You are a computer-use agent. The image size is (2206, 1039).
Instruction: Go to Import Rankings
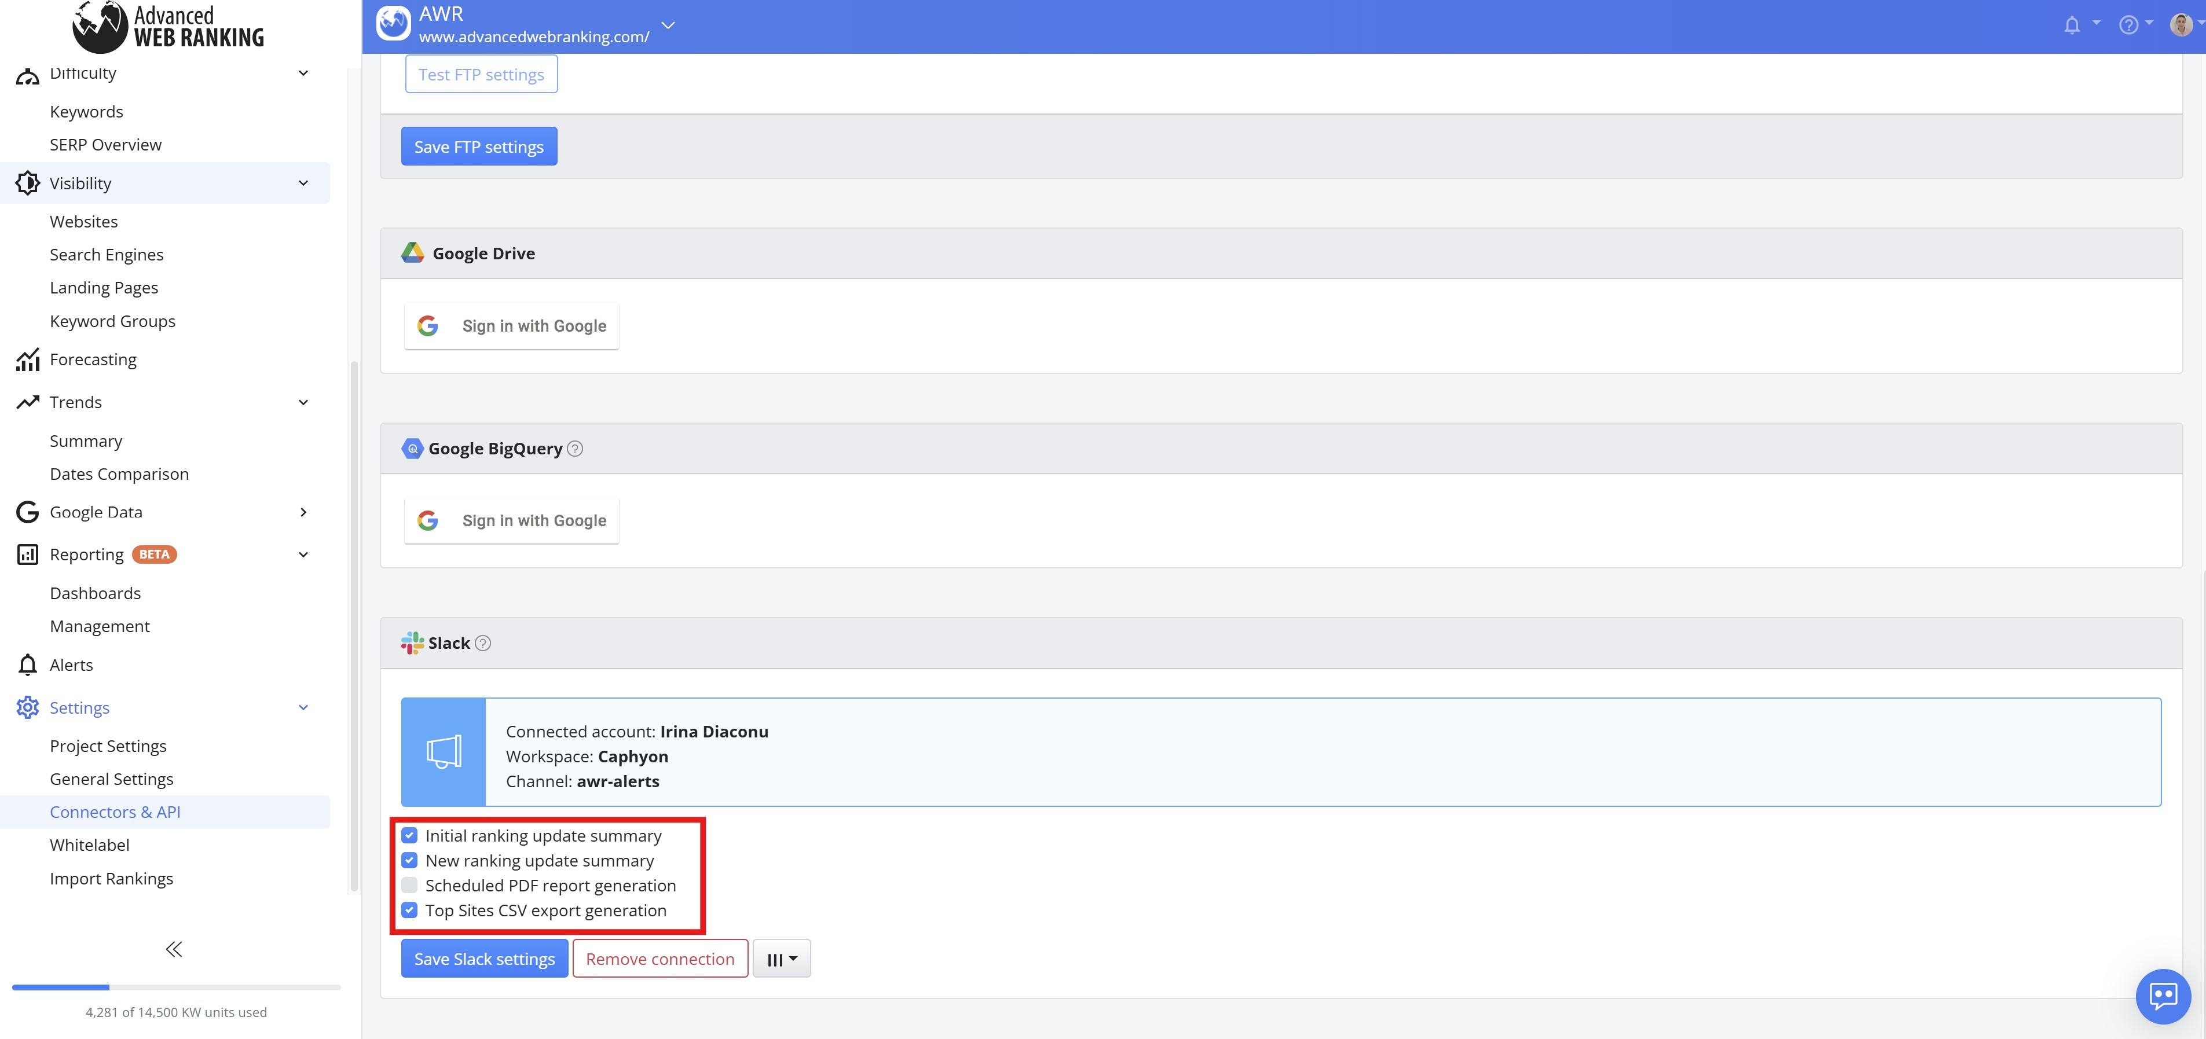111,879
